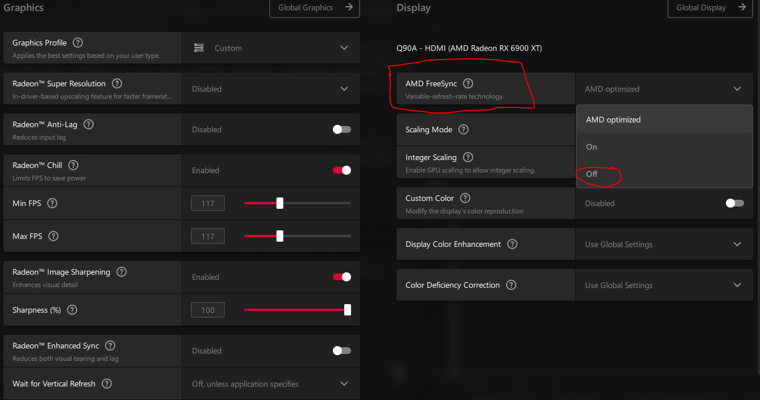Click 'Enhances visual detail' description
760x400 pixels.
tap(45, 285)
